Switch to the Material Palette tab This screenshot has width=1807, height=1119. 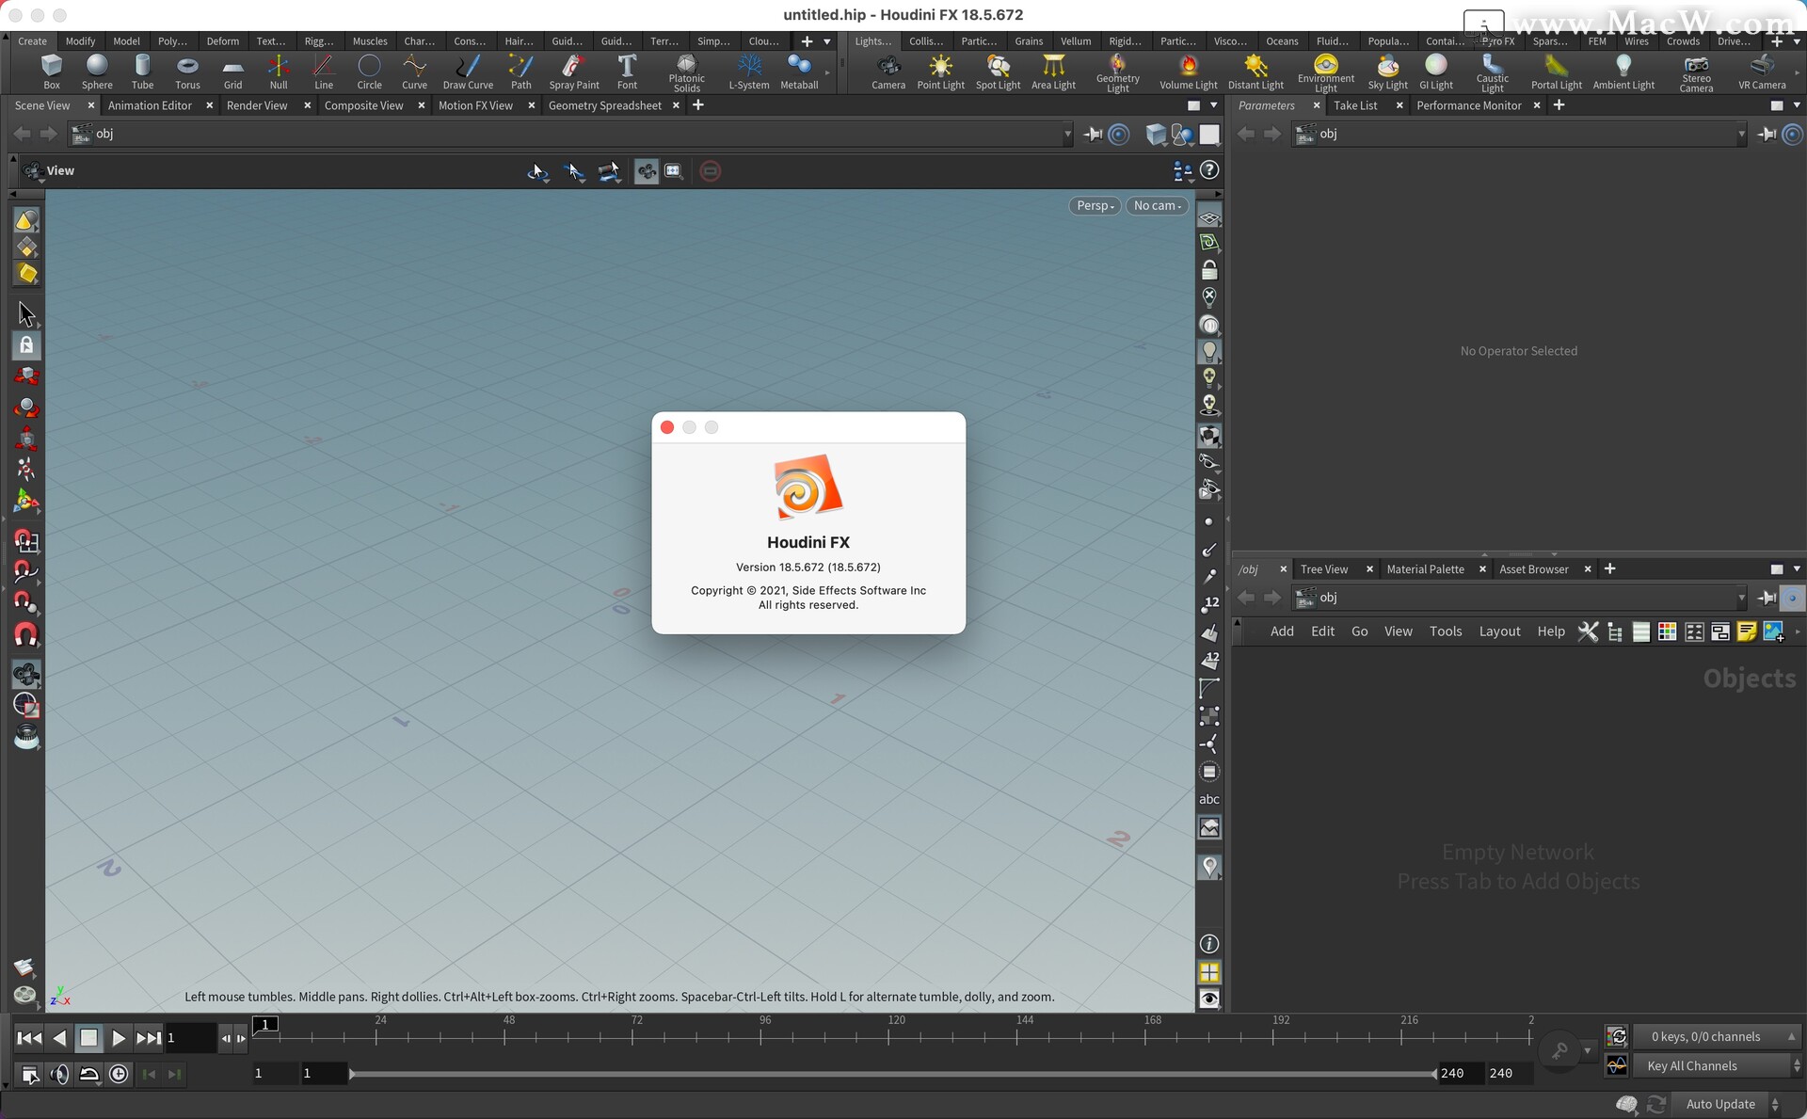[1425, 569]
